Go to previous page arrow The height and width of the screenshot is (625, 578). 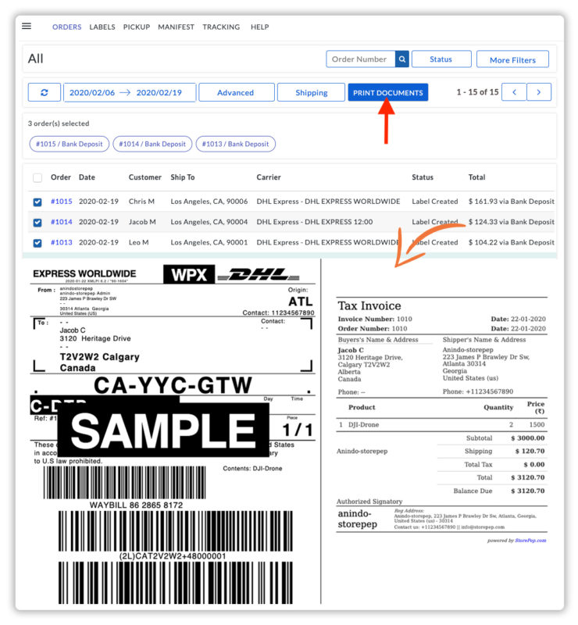[x=514, y=92]
